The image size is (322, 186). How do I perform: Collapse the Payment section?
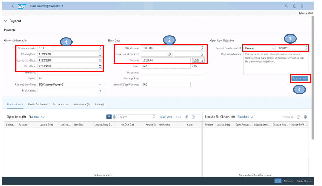pyautogui.click(x=5, y=21)
